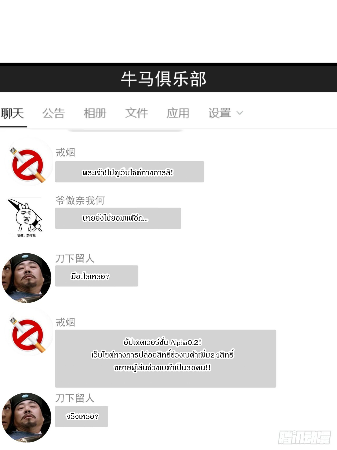Select the message bubble 'นายยังไม่ยอมแพ้อีก...'

coord(118,218)
